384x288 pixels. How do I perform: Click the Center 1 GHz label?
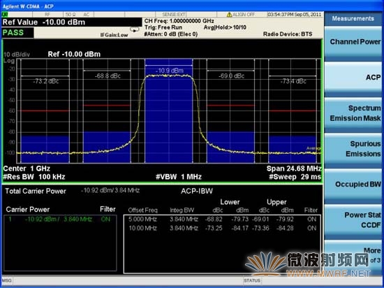(x=27, y=168)
